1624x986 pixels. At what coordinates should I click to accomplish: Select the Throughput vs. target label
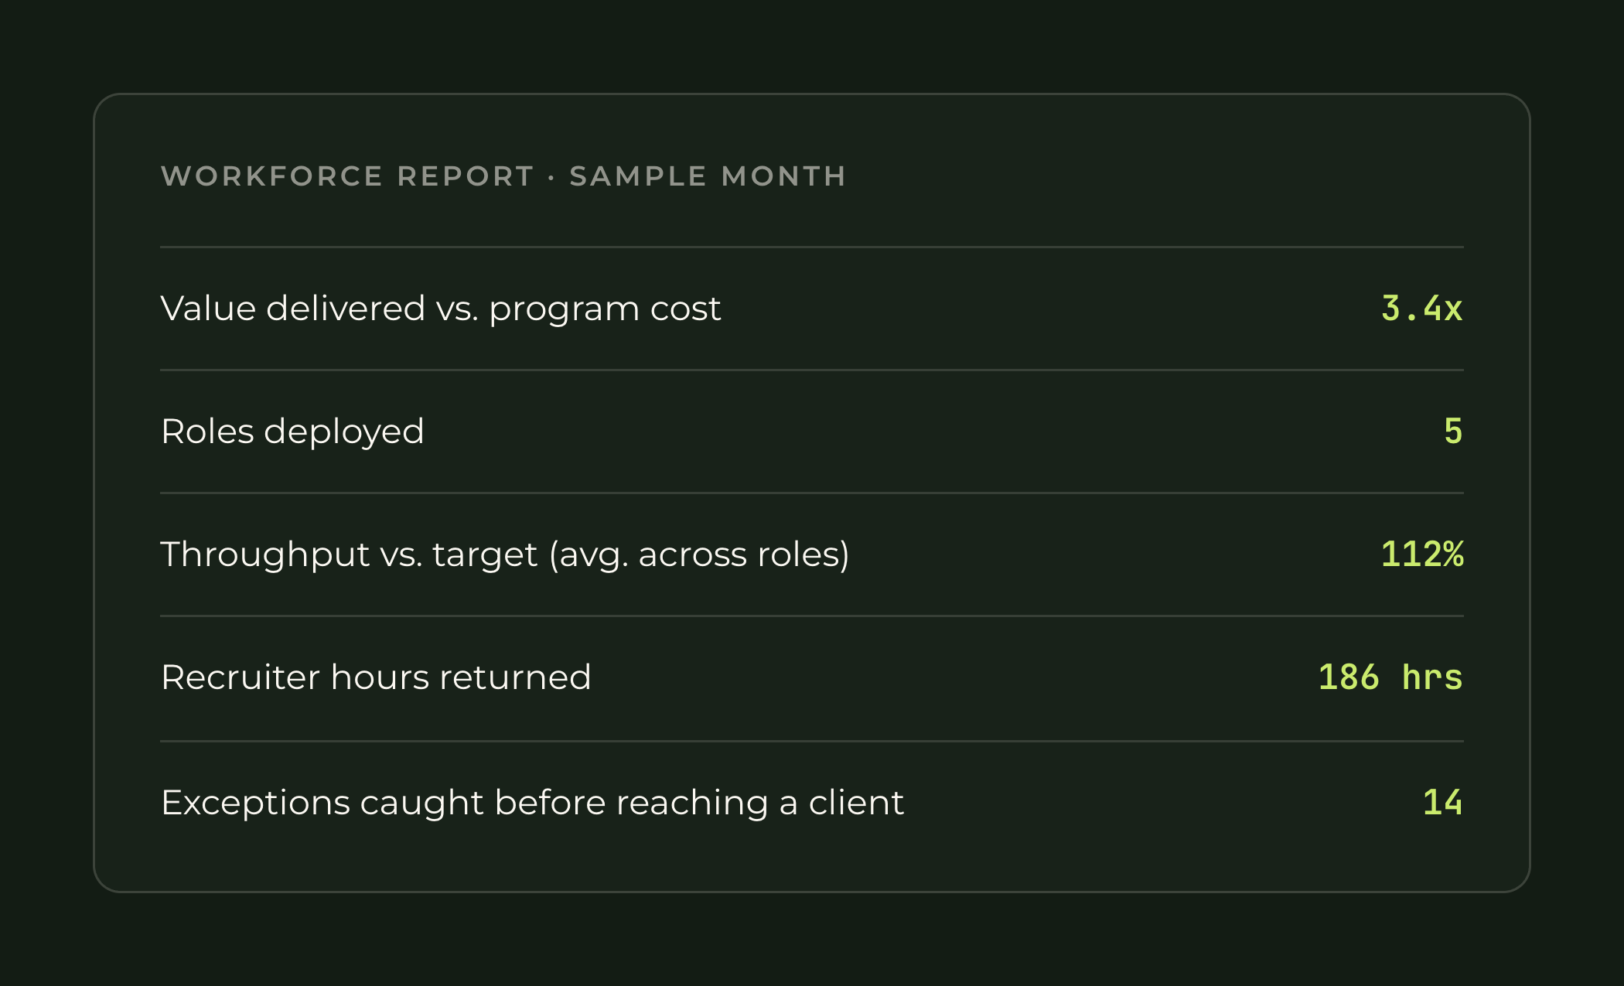pos(505,554)
